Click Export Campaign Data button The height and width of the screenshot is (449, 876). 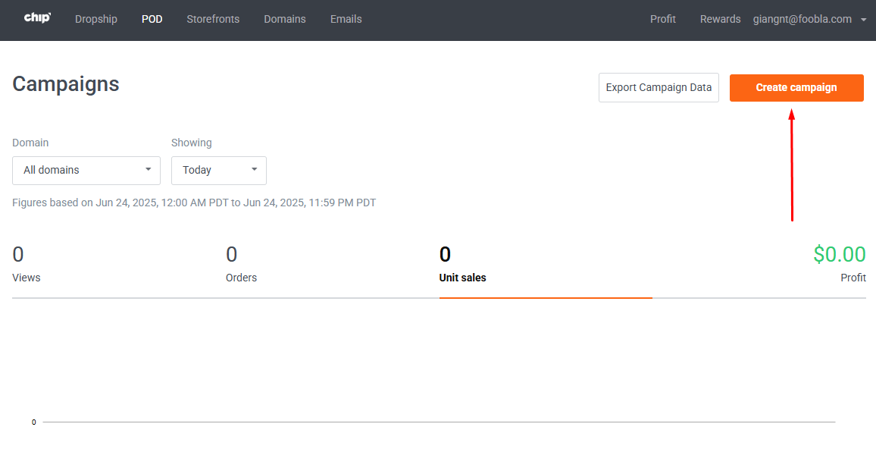659,88
